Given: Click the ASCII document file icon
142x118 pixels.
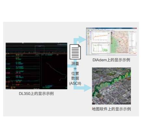Looking at the screenshot, I should [x=75, y=52].
